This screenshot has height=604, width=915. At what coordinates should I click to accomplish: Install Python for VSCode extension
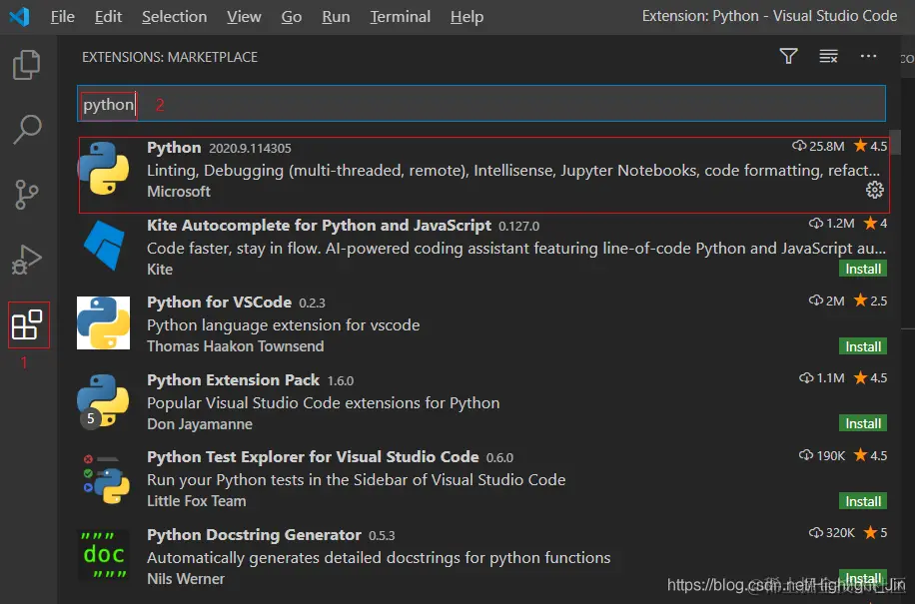(862, 346)
